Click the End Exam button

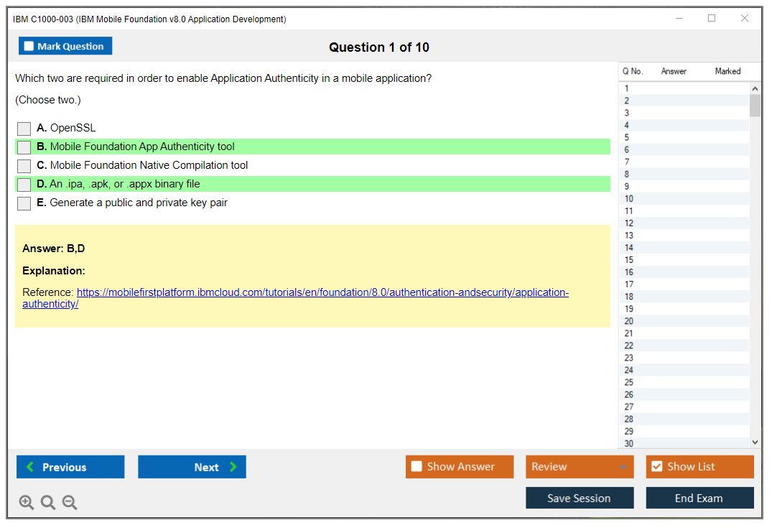pyautogui.click(x=699, y=498)
